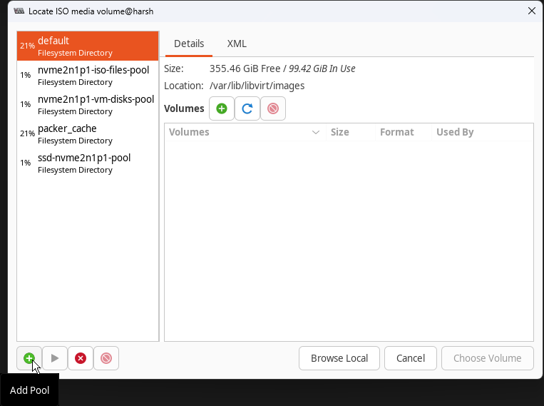This screenshot has width=544, height=406.
Task: Select the ssd-nvme2n1p1-pool storage pool
Action: coord(88,163)
